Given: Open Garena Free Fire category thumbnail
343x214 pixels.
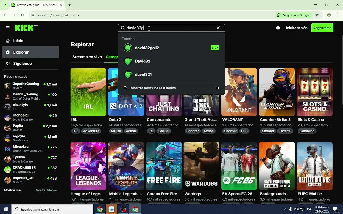Looking at the screenshot, I should (x=164, y=166).
